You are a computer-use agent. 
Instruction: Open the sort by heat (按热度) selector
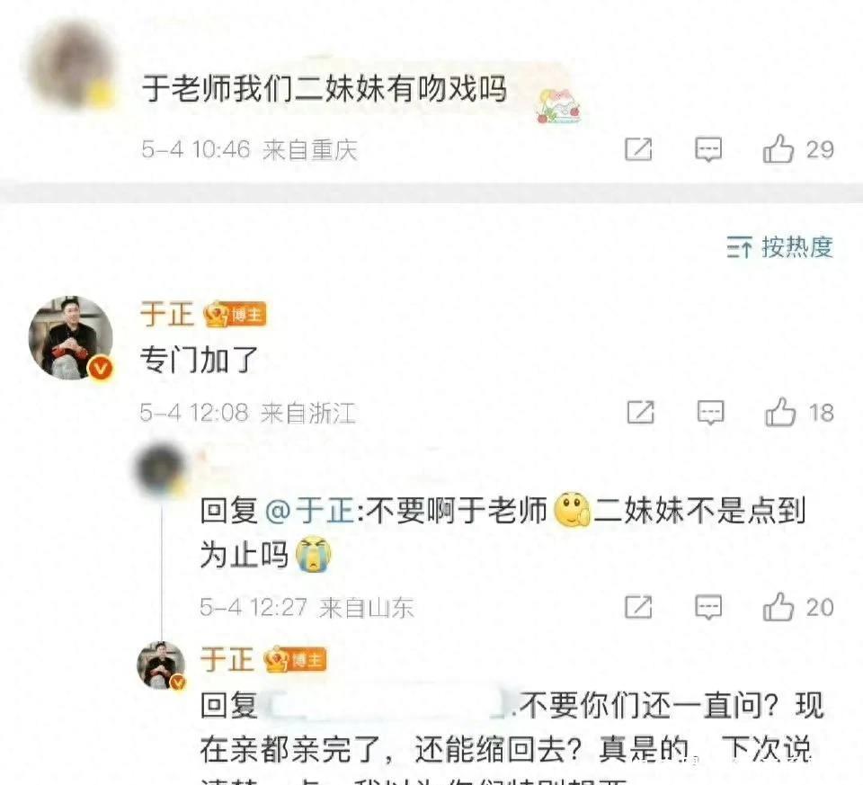pyautogui.click(x=779, y=246)
